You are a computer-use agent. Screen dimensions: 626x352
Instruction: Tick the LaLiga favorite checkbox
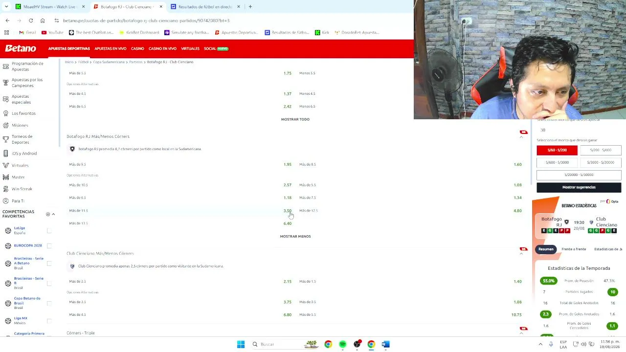click(x=49, y=230)
